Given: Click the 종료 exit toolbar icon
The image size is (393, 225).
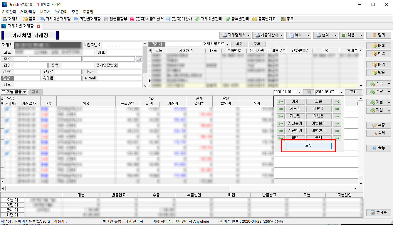Looking at the screenshot, I should [283, 19].
